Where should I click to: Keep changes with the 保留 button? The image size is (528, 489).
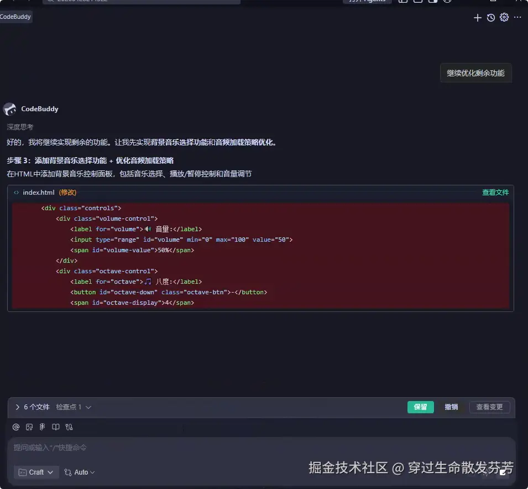point(420,407)
